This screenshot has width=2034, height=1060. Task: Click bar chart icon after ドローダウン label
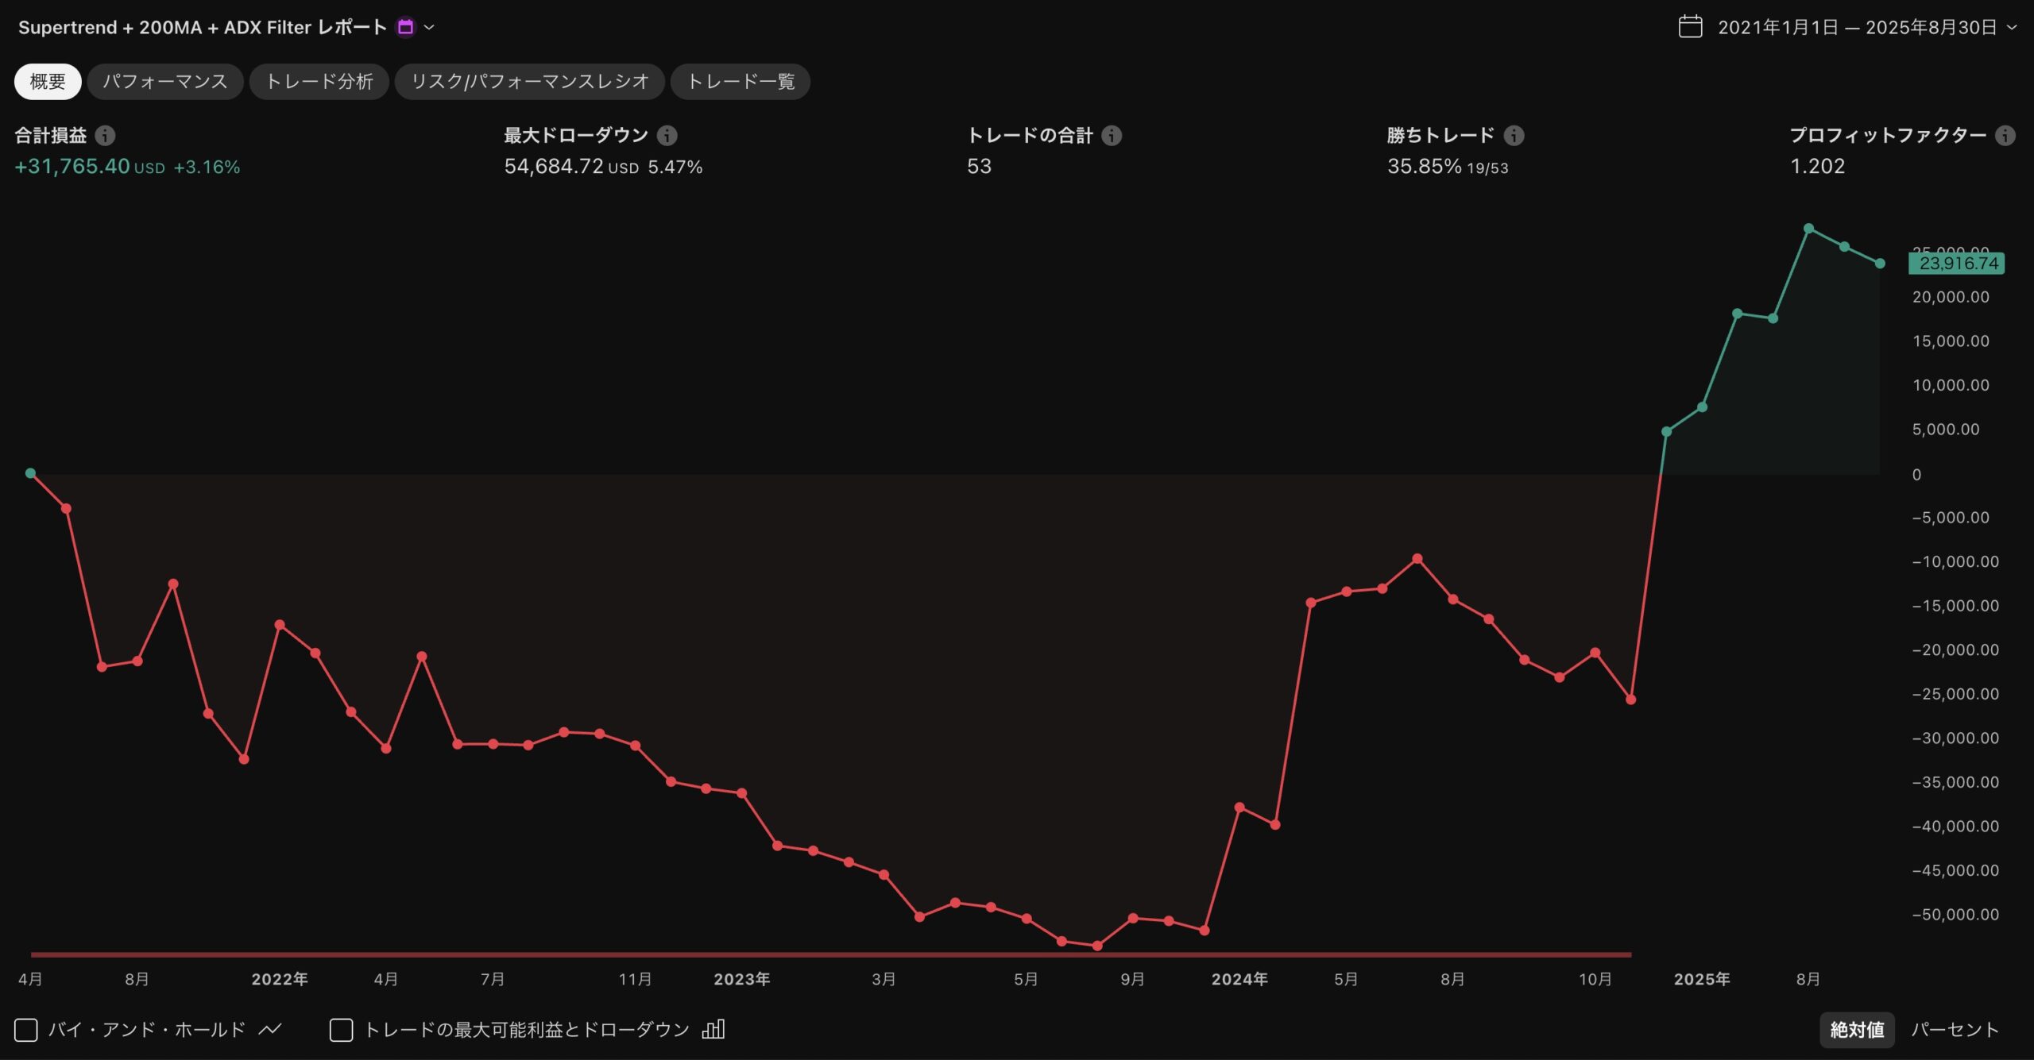pyautogui.click(x=713, y=1030)
